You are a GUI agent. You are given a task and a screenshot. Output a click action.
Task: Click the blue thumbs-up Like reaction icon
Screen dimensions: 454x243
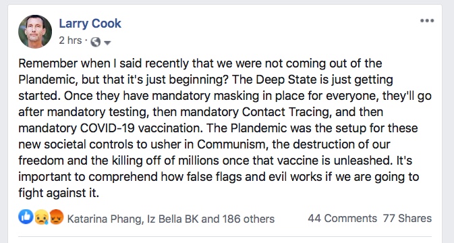(26, 217)
